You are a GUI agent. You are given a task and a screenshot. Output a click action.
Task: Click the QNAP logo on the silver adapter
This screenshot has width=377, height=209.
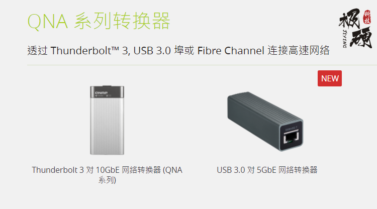[x=101, y=93]
